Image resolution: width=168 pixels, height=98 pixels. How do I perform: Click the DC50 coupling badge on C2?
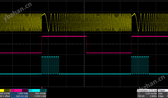[x=25, y=91]
